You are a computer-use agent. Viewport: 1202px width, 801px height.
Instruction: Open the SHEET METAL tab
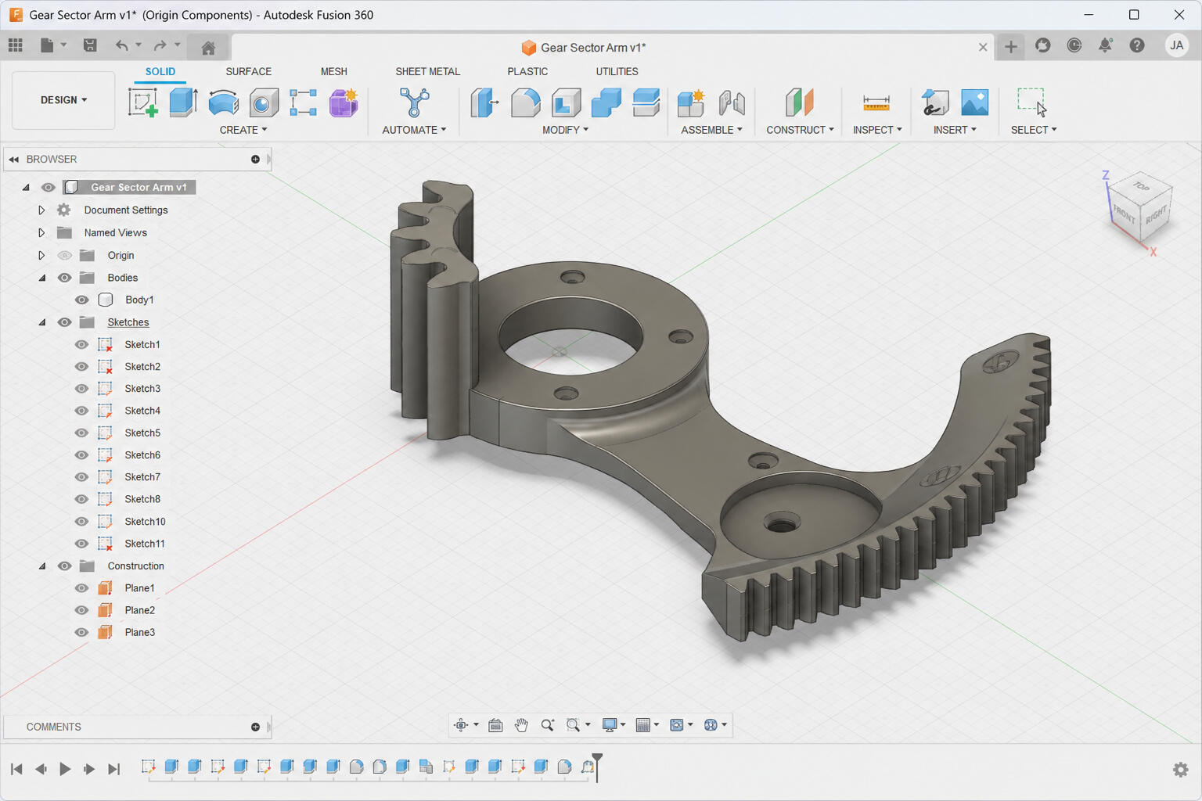tap(428, 71)
